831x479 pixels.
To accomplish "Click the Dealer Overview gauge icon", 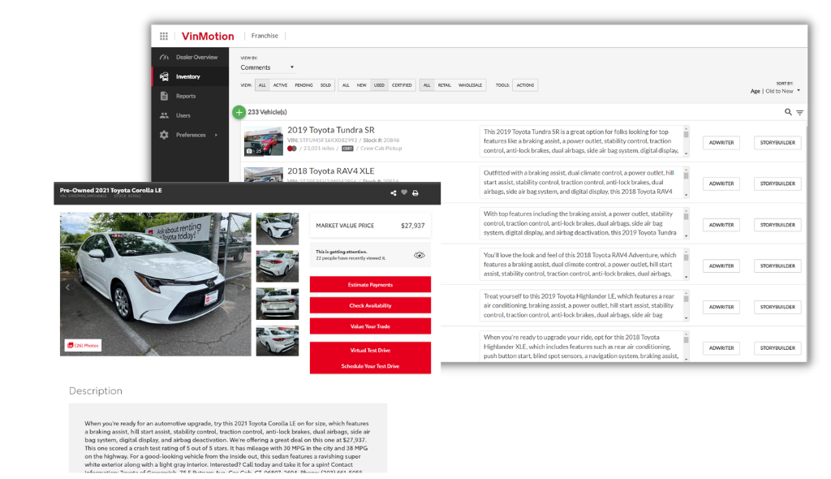I will click(164, 58).
